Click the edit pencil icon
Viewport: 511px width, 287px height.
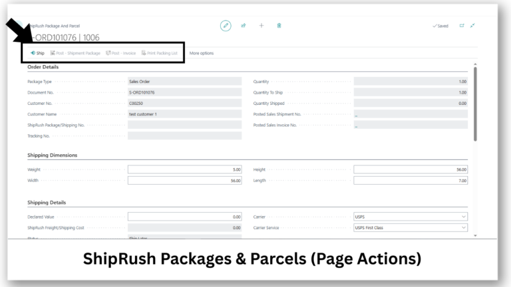(x=226, y=26)
